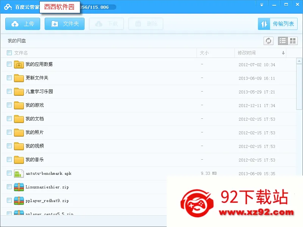Click the 我的网盘 breadcrumb
Image resolution: width=303 pixels, height=227 pixels.
[x=17, y=41]
